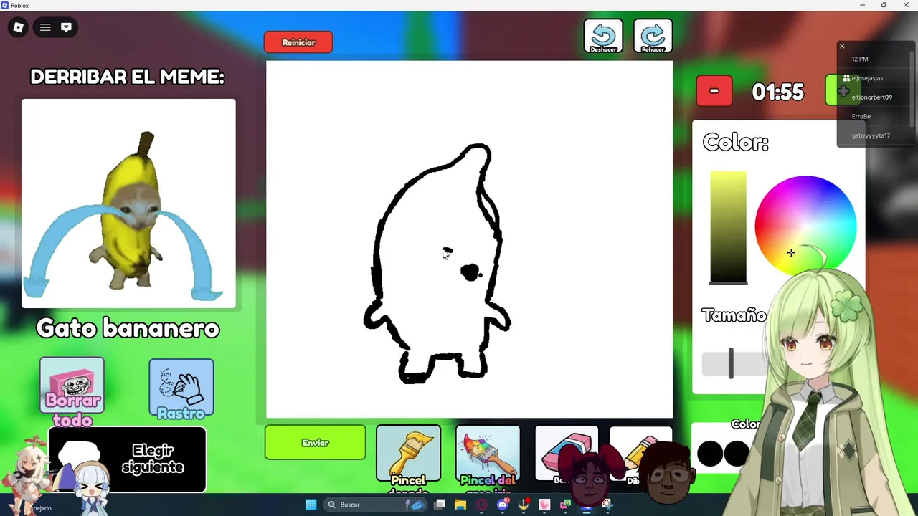Viewport: 918px width, 516px height.
Task: Adjust the yellow brightness gradient bar
Action: (x=728, y=226)
